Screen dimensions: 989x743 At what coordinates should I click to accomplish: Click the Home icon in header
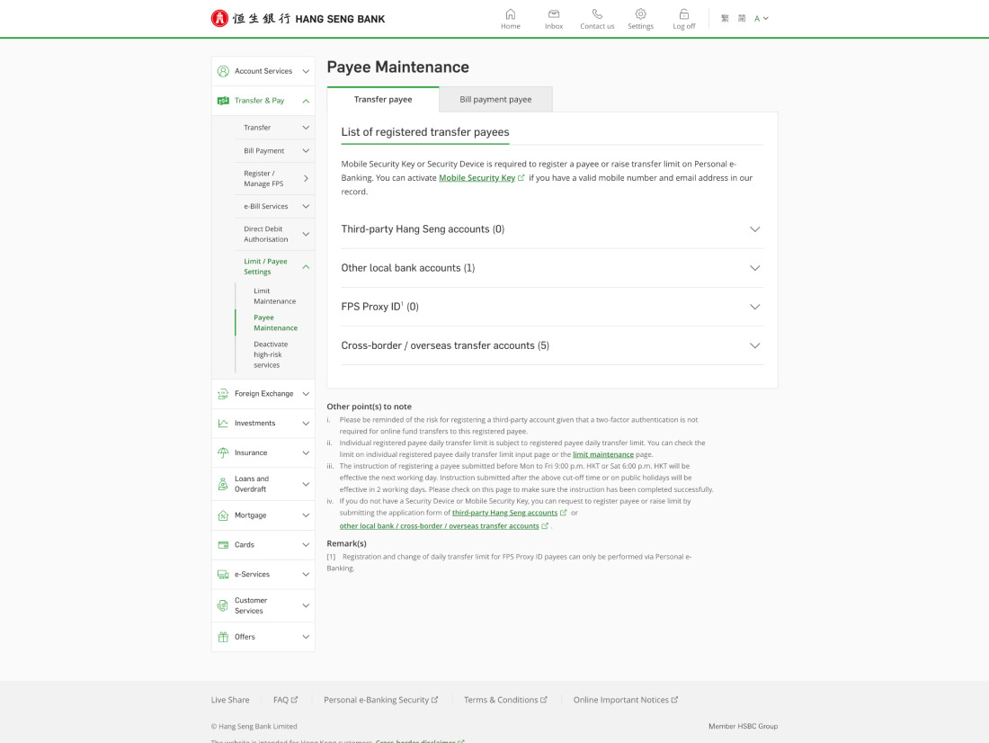(510, 14)
